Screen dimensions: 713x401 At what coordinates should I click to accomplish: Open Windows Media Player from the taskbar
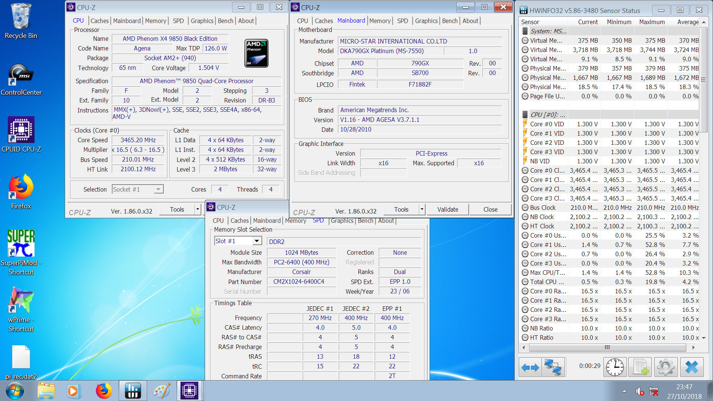74,391
